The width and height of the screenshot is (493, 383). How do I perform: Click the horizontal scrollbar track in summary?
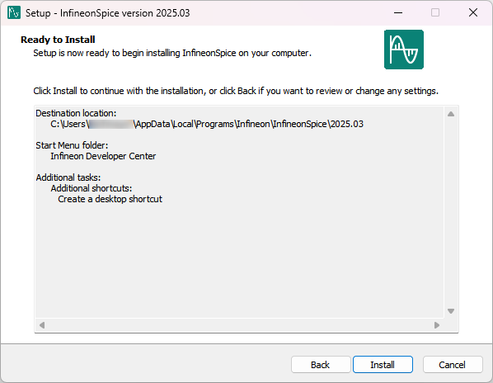pos(239,324)
